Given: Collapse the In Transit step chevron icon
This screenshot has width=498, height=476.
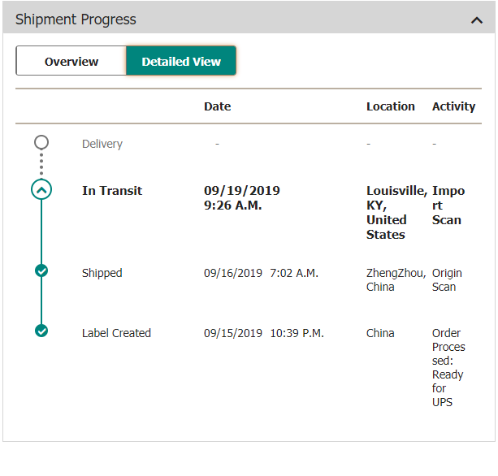Looking at the screenshot, I should pos(41,189).
